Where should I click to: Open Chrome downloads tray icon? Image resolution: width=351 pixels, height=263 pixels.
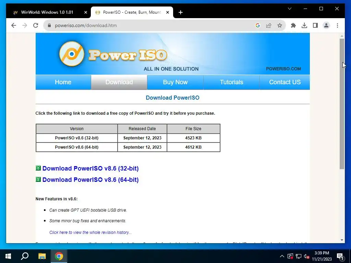(304, 25)
